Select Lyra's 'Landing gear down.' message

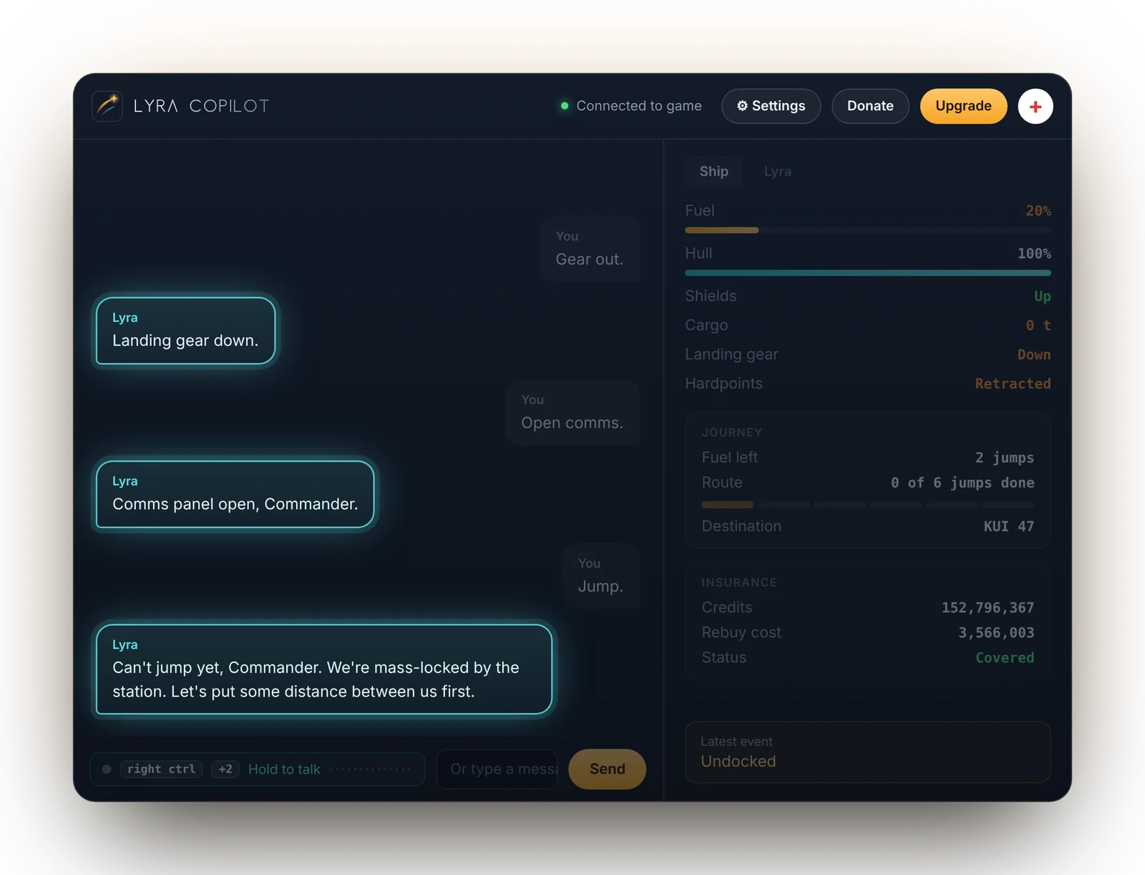[x=185, y=331]
